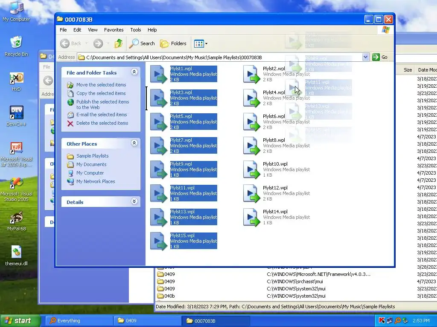Viewport: 437px width, 327px height.
Task: Launch Microsoft Visual Studio 2005 shortcut
Action: [16, 189]
